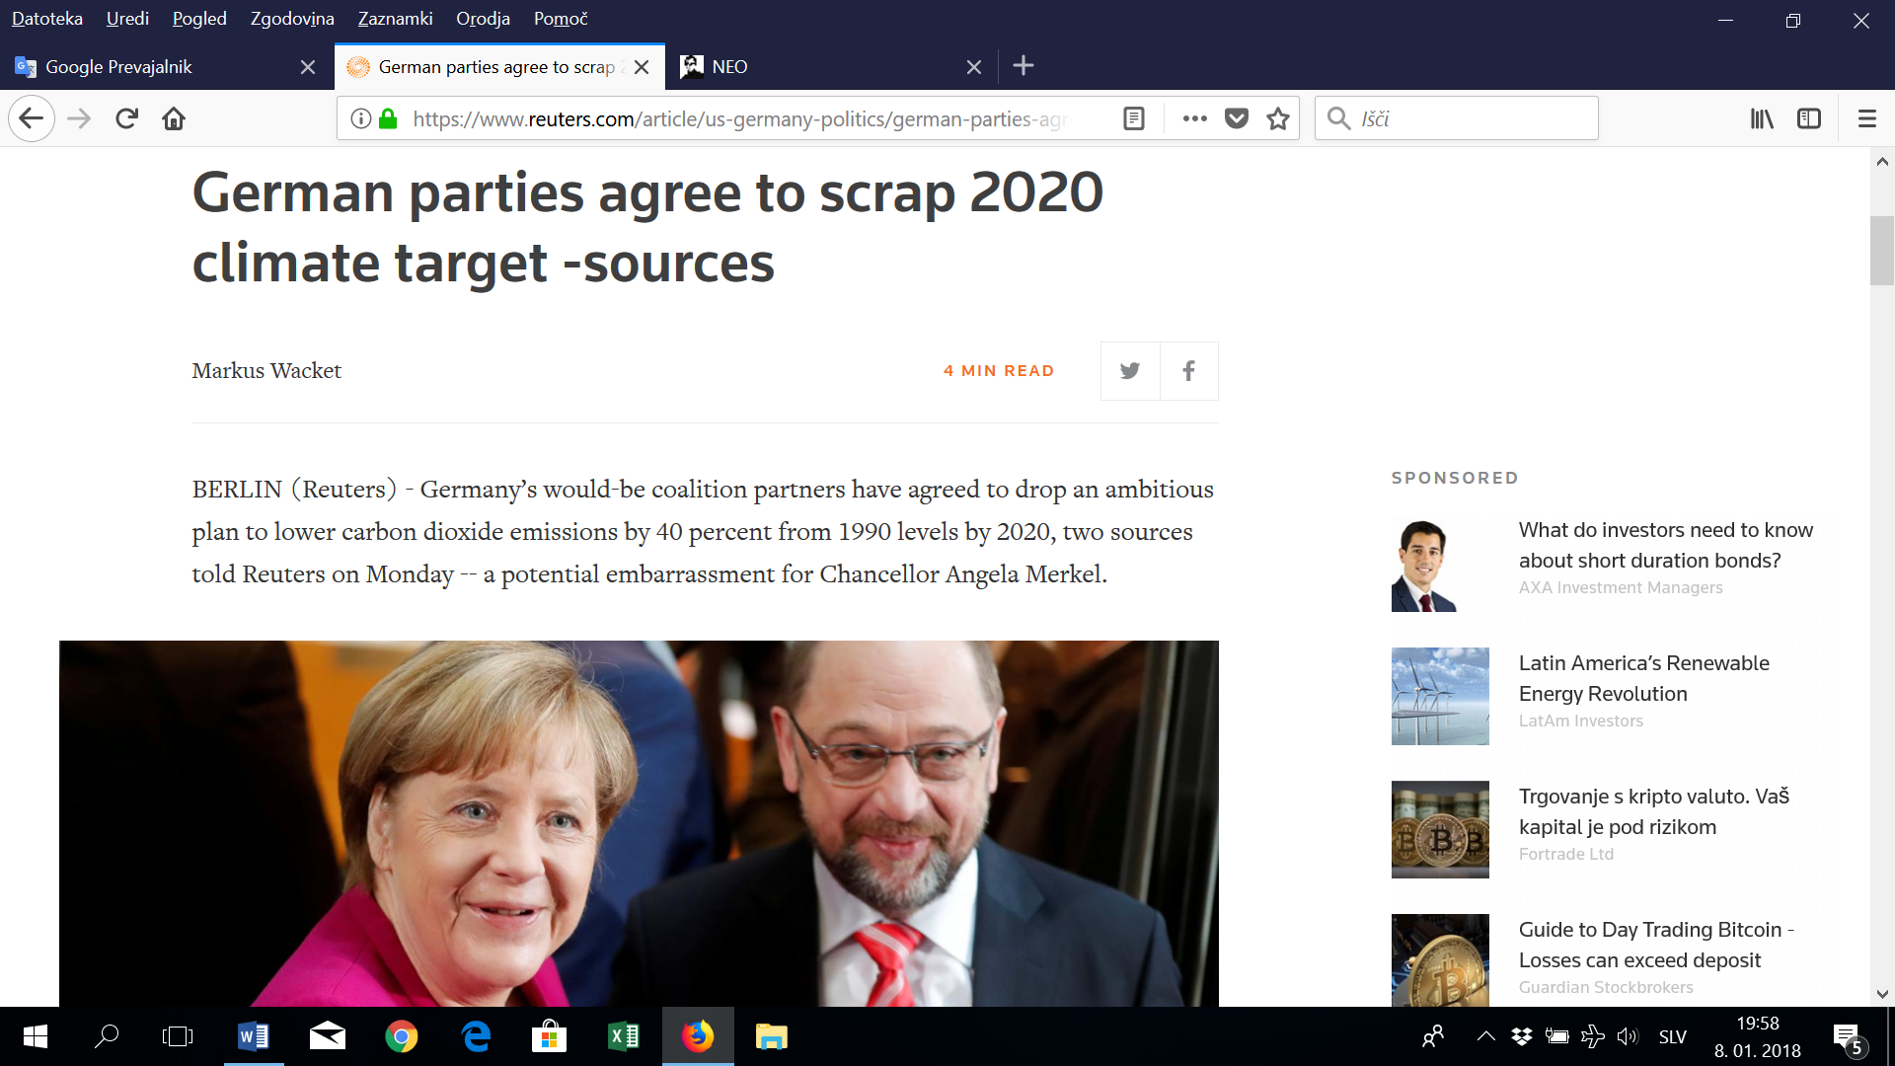Open page actions three-dot menu
Image resolution: width=1895 pixels, height=1066 pixels.
tap(1195, 119)
